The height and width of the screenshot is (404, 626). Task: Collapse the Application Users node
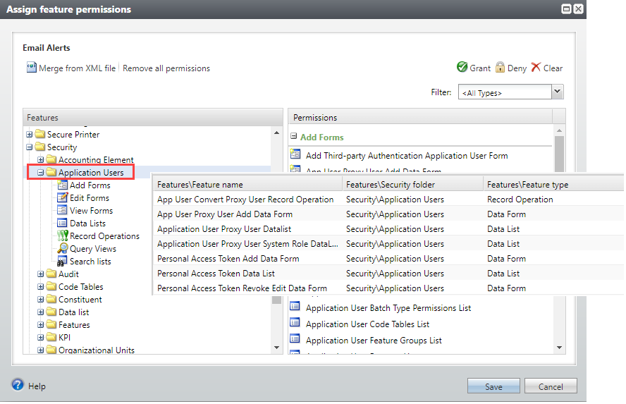tap(40, 173)
